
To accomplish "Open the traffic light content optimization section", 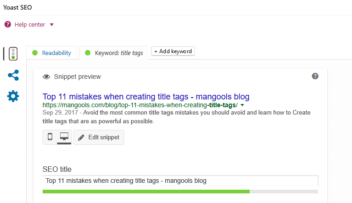I will [13, 54].
